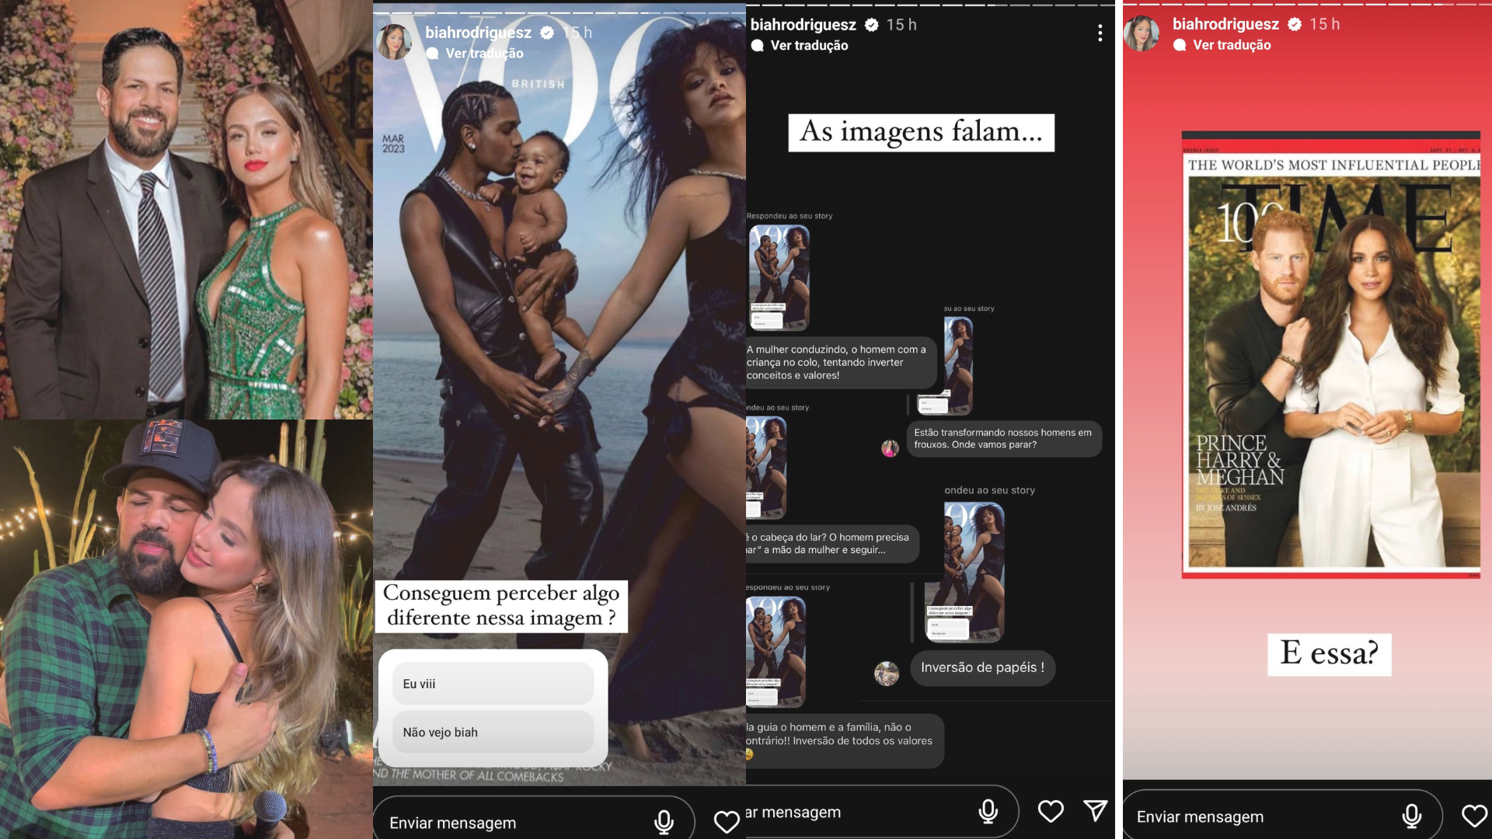Click the microphone icon in the TIME story
This screenshot has height=839, width=1492.
point(1412,816)
